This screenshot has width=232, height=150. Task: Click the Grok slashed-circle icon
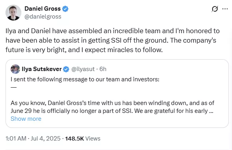(x=215, y=9)
